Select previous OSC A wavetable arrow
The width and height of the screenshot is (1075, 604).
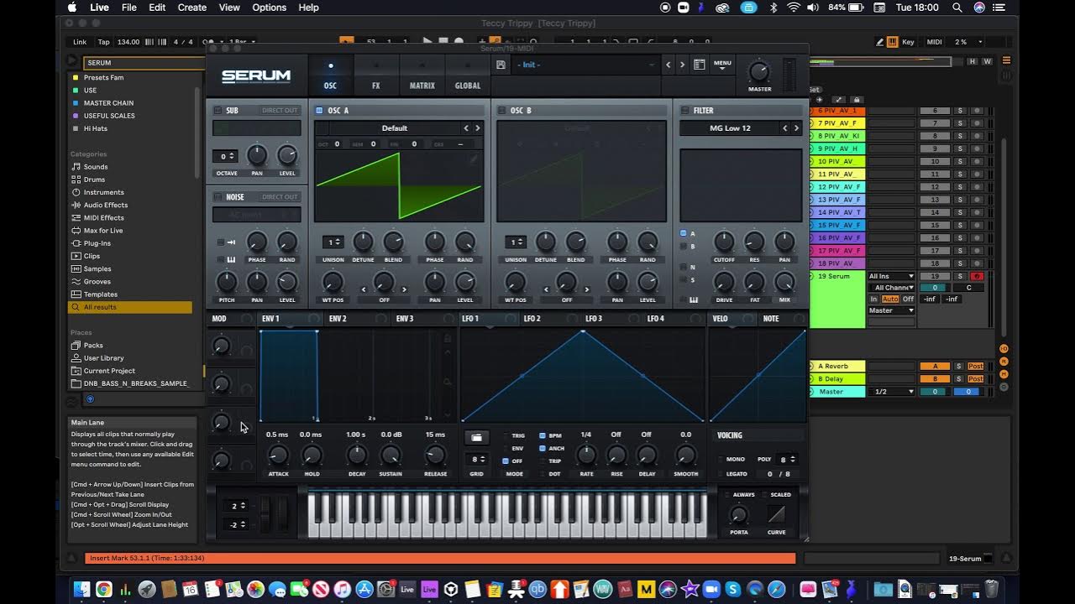[x=466, y=128]
